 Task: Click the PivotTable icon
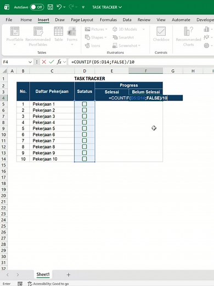(15, 31)
